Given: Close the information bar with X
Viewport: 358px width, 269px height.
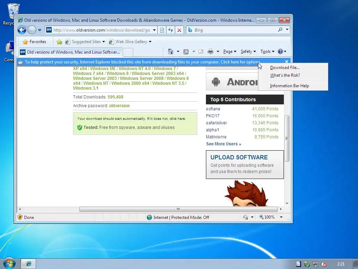Looking at the screenshot, I should [x=287, y=62].
